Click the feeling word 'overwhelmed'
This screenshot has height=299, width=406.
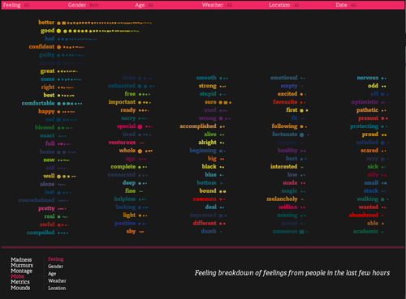pos(37,200)
